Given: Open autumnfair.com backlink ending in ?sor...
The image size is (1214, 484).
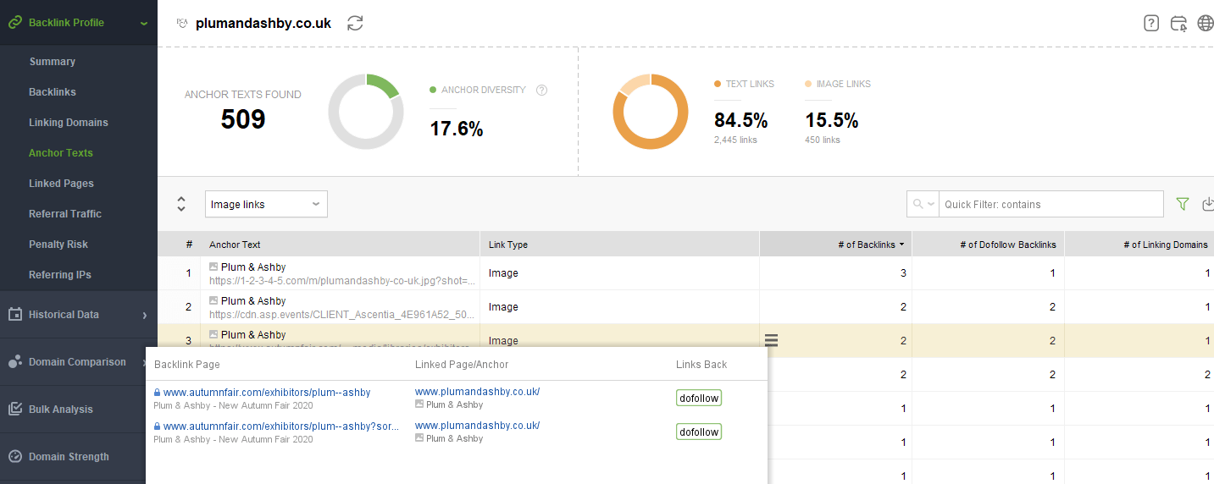Looking at the screenshot, I should click(x=281, y=426).
